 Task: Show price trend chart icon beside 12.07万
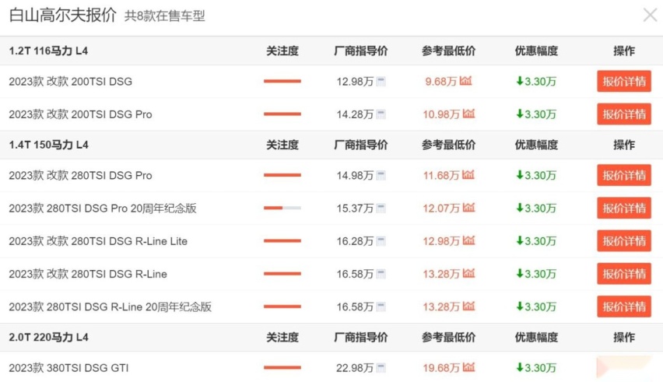[x=468, y=207]
